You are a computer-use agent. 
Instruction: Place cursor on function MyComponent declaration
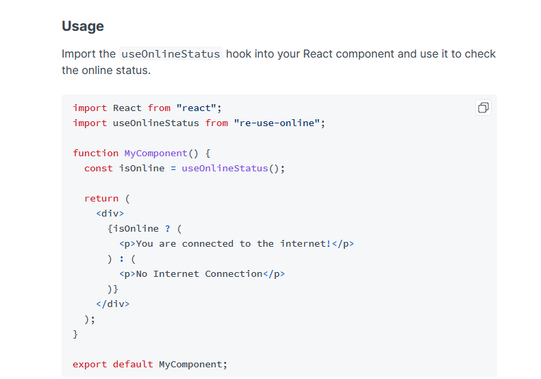[x=142, y=154]
